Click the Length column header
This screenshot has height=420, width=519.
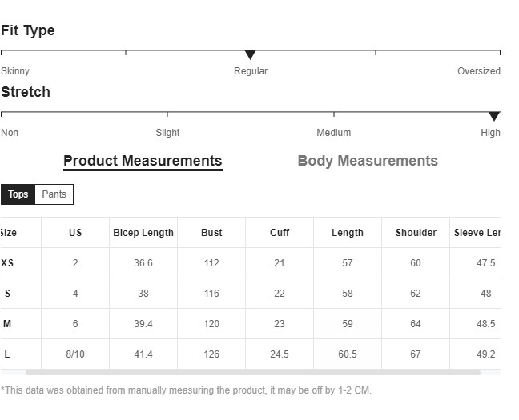[348, 233]
